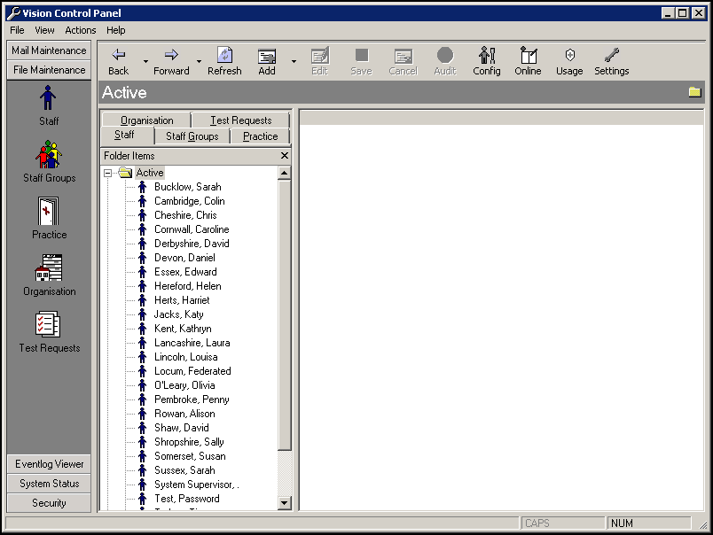
Task: Click the Online toolbar icon
Action: pos(528,61)
